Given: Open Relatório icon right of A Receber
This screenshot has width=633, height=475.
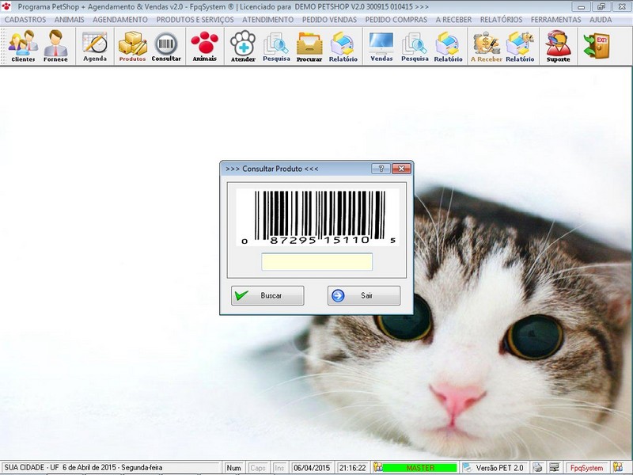Looking at the screenshot, I should (520, 46).
